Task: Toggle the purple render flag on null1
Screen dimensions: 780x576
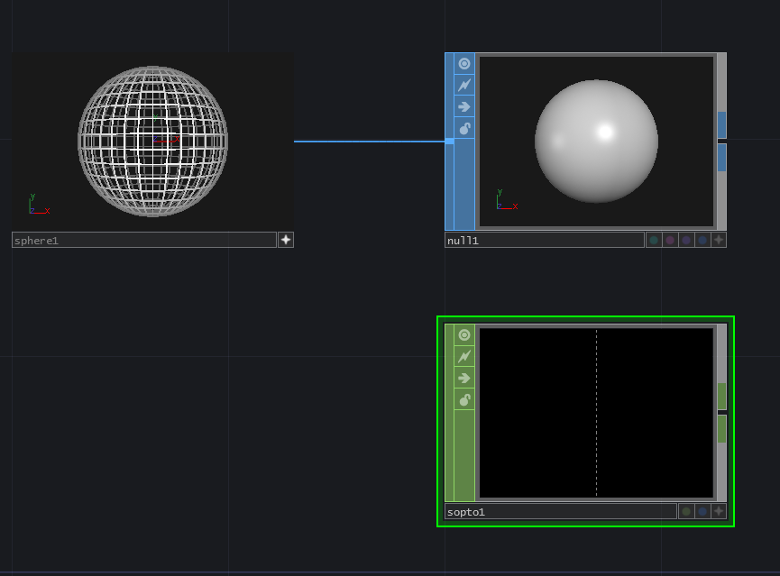Action: coord(686,240)
